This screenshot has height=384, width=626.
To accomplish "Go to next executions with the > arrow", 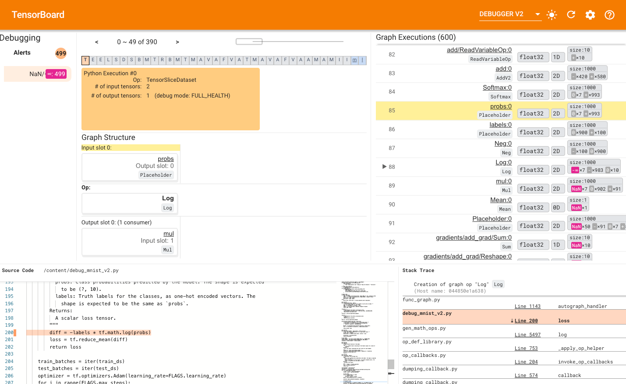I will click(x=177, y=42).
